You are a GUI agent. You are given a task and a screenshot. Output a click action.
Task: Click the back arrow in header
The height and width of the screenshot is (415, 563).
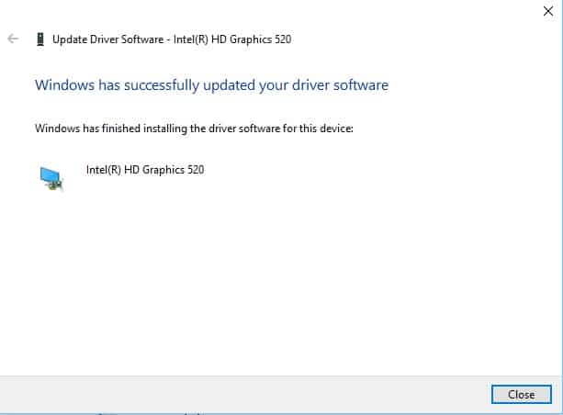click(13, 39)
